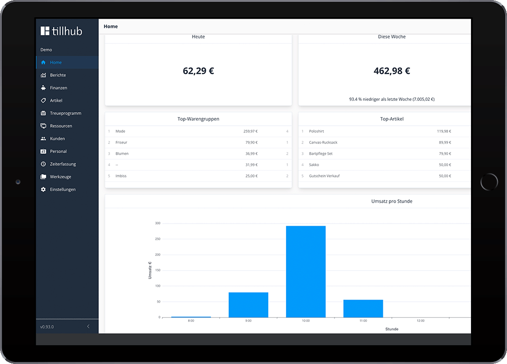Go to the Kunden section
507x364 pixels.
pos(67,138)
